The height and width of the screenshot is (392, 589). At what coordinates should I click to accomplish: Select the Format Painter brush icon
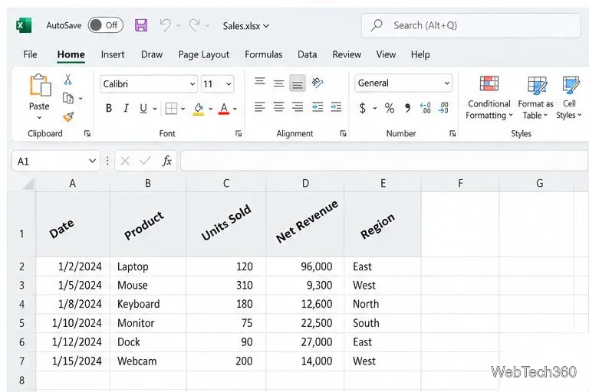(68, 117)
